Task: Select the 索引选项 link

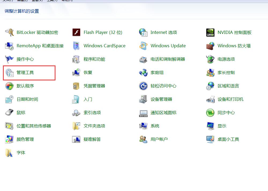Action: tap(92, 113)
